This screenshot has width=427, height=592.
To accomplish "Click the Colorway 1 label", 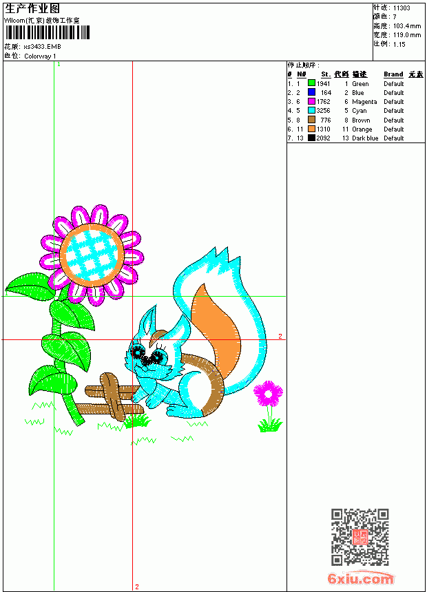I will click(40, 56).
